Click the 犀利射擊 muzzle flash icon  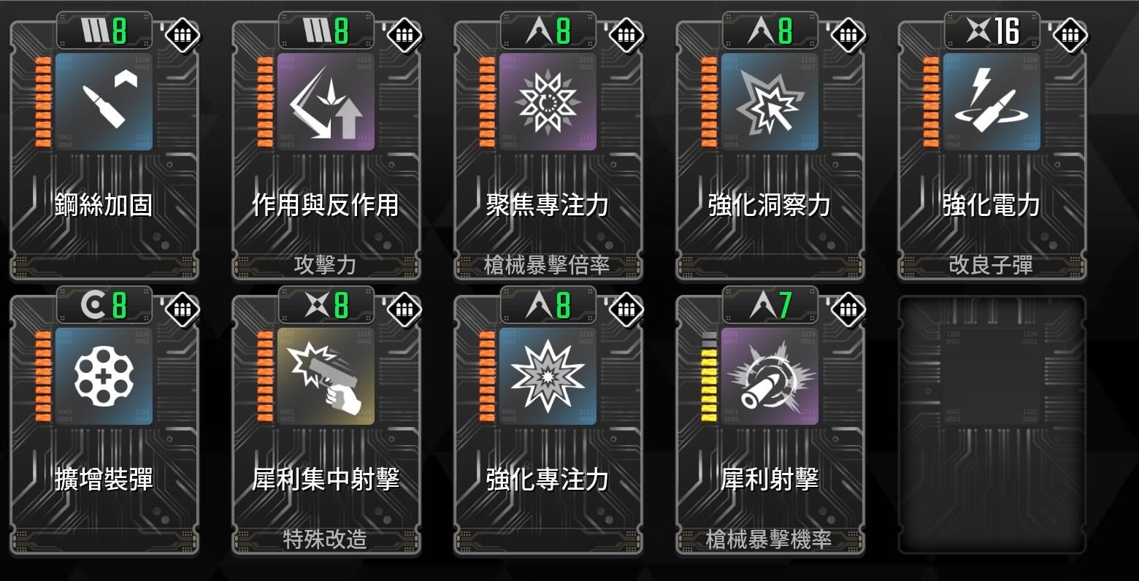pyautogui.click(x=770, y=376)
